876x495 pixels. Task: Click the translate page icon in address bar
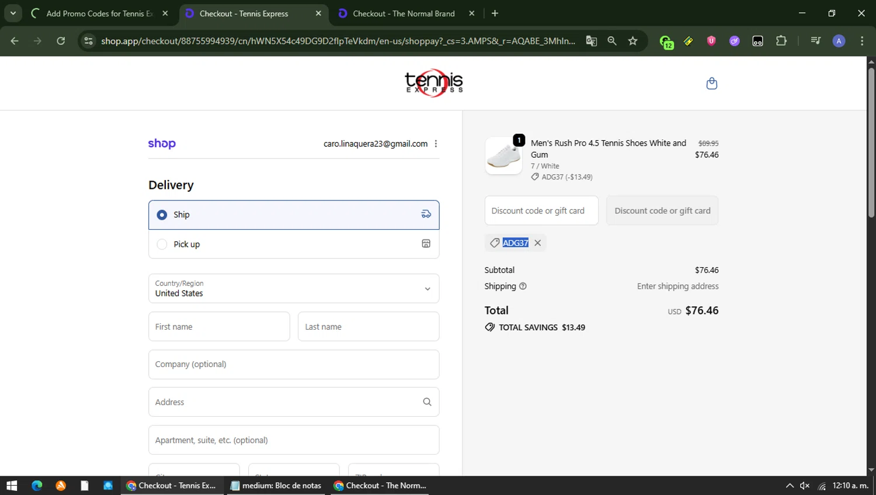pos(591,41)
